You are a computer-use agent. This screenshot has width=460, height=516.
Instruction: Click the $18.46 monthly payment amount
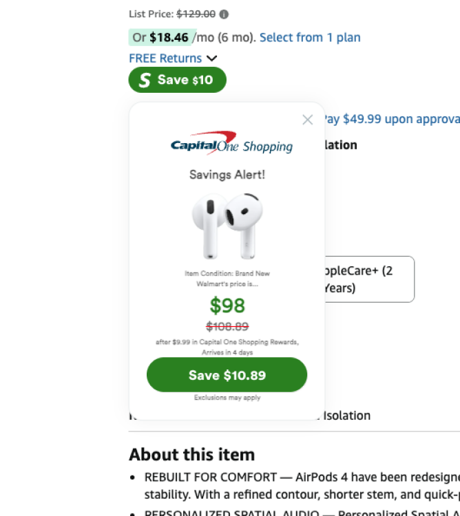(169, 37)
